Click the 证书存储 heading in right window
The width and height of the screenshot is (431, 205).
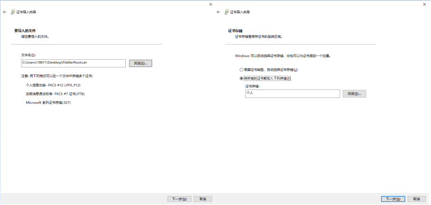point(235,31)
